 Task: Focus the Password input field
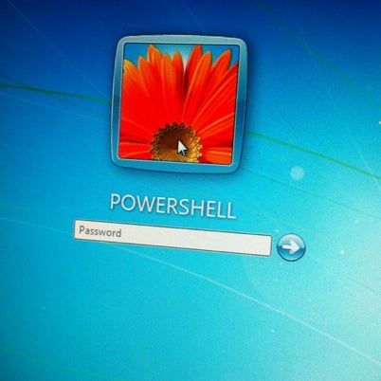(172, 238)
